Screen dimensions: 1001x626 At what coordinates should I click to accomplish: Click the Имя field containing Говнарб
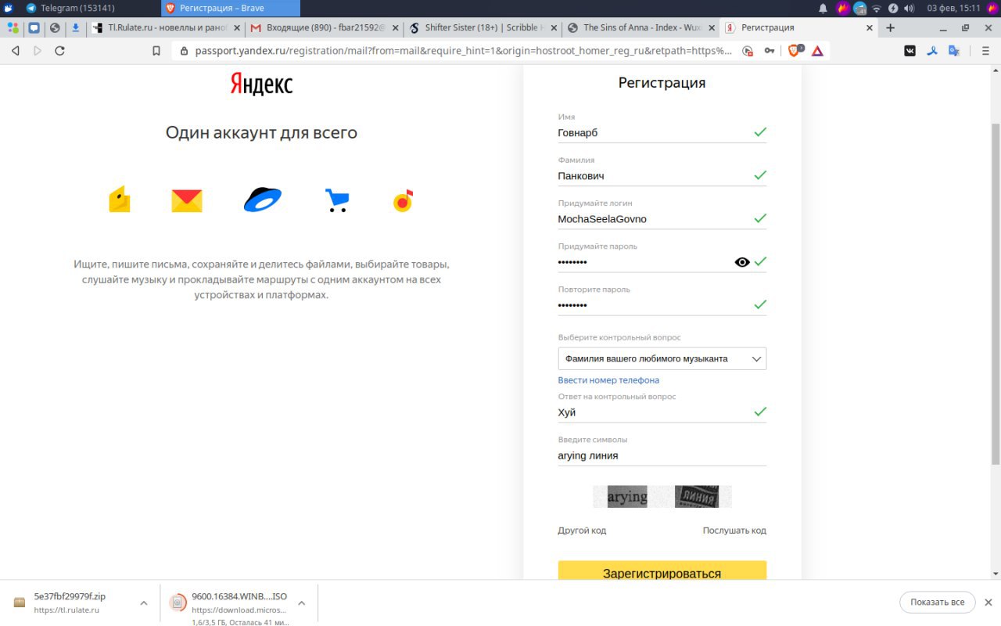(662, 133)
